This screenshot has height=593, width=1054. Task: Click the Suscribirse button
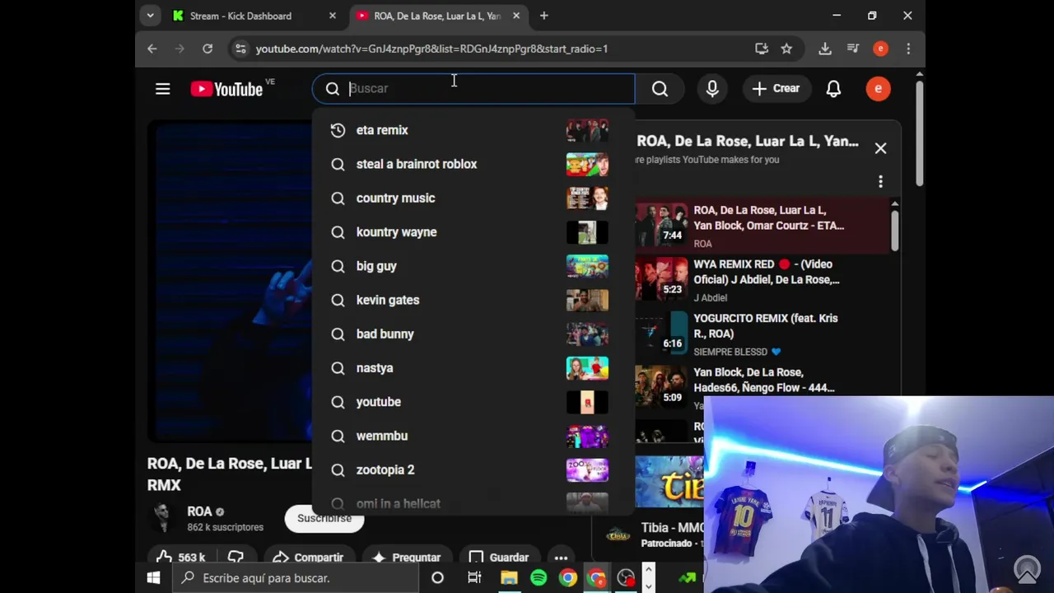point(324,518)
